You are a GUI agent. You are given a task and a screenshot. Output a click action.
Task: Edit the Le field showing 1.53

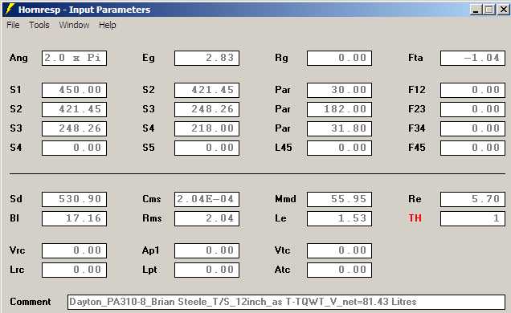340,218
